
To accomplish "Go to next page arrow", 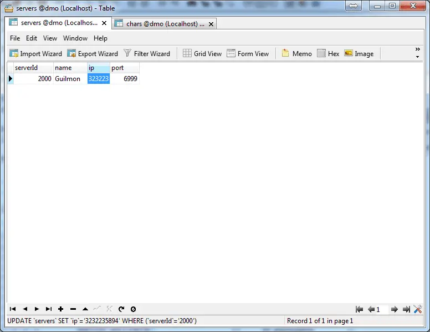I will tap(395, 309).
